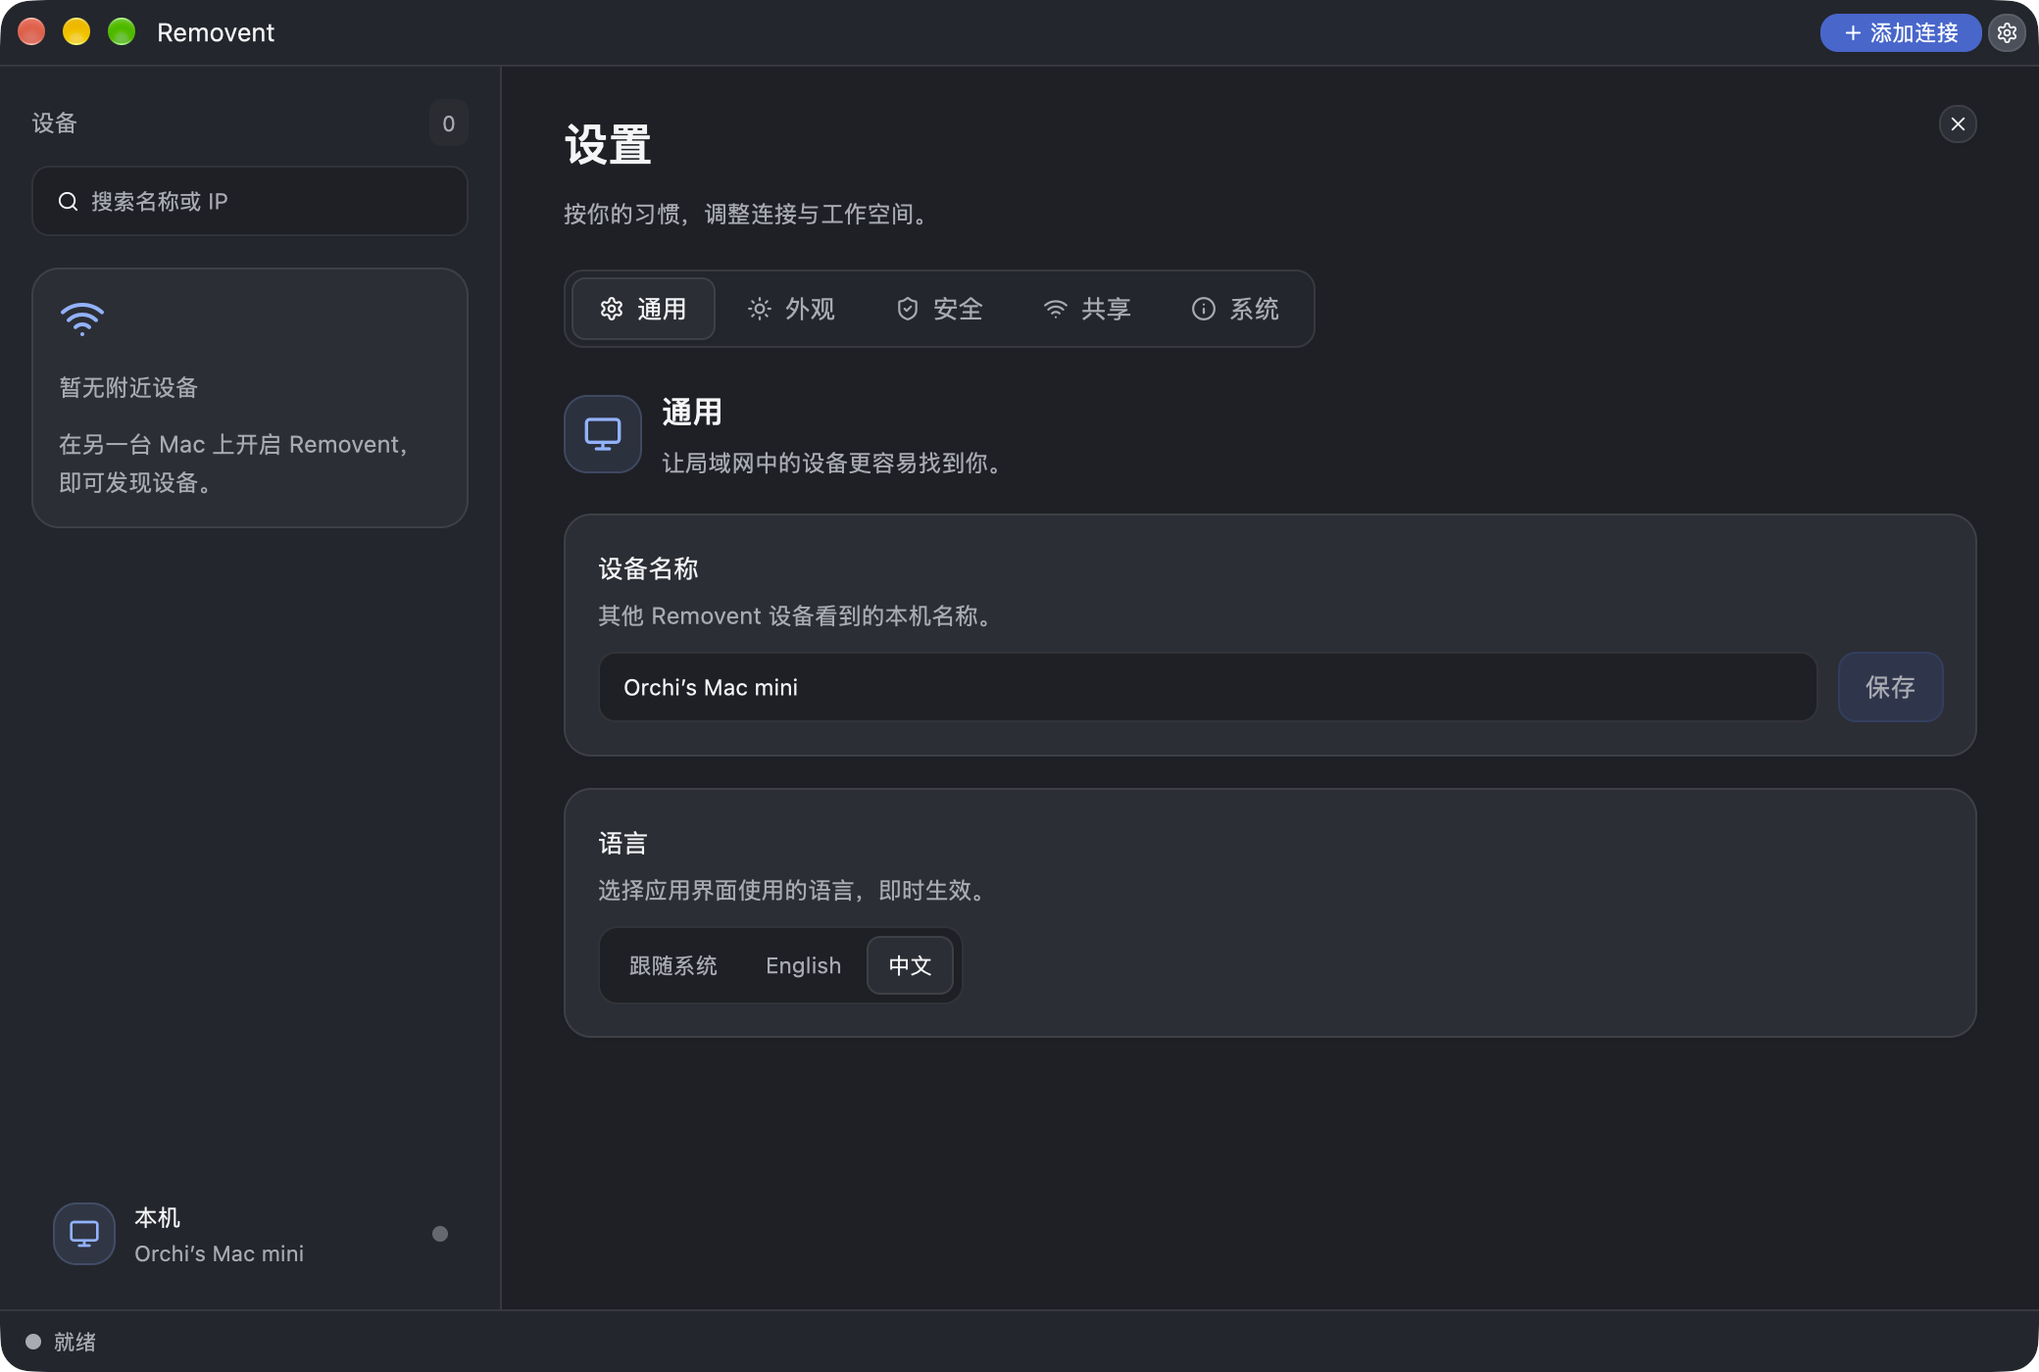The width and height of the screenshot is (2039, 1372).
Task: Click the Removent title in the title bar
Action: point(216,33)
